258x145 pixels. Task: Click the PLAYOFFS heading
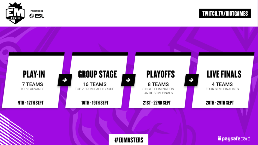(x=160, y=74)
